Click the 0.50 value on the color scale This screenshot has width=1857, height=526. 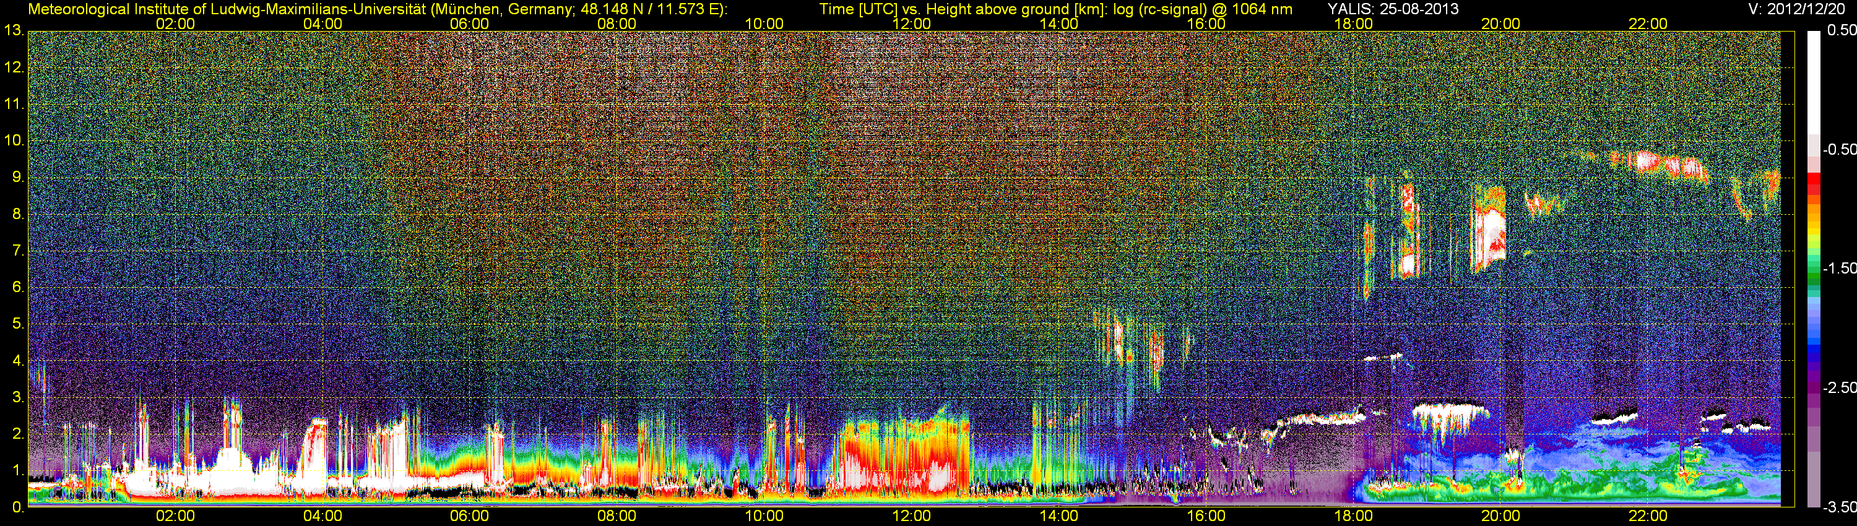coord(1841,30)
